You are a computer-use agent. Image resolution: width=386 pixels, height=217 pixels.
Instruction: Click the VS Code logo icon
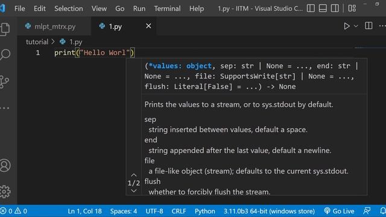coord(2,8)
